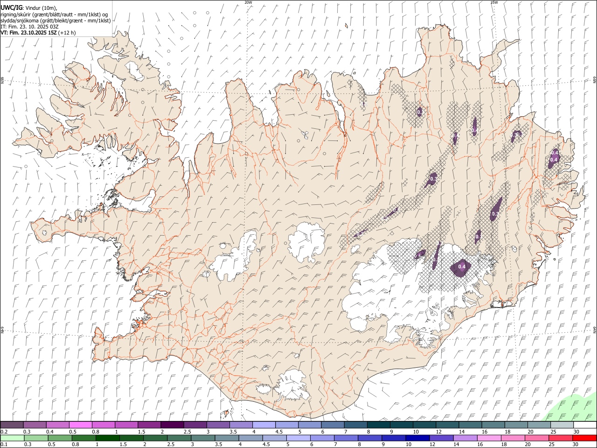597x448 pixels.
Task: Click the 'IT: Fim. 23. 10. 2025 03Z' line
Action: pos(29,27)
